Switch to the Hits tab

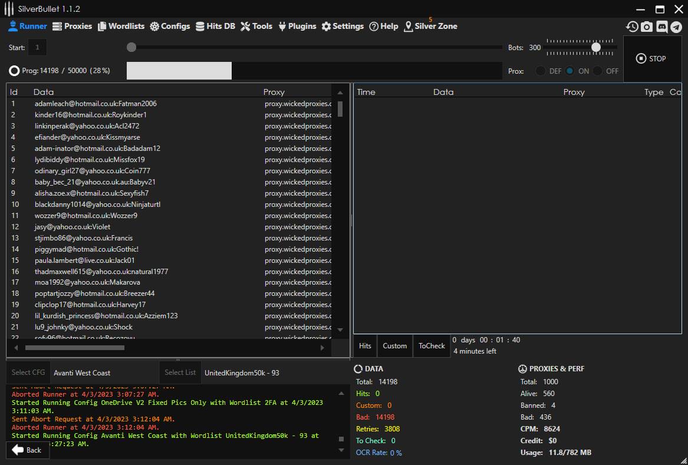(365, 346)
